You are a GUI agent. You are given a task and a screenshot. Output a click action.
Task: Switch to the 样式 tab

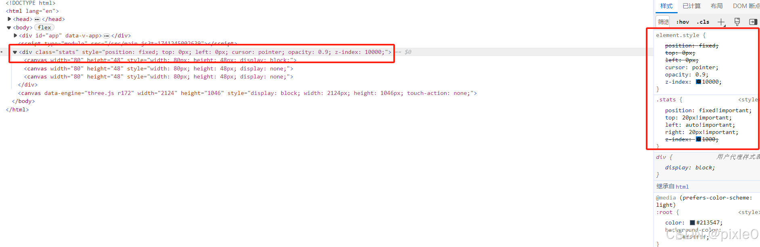pyautogui.click(x=666, y=6)
